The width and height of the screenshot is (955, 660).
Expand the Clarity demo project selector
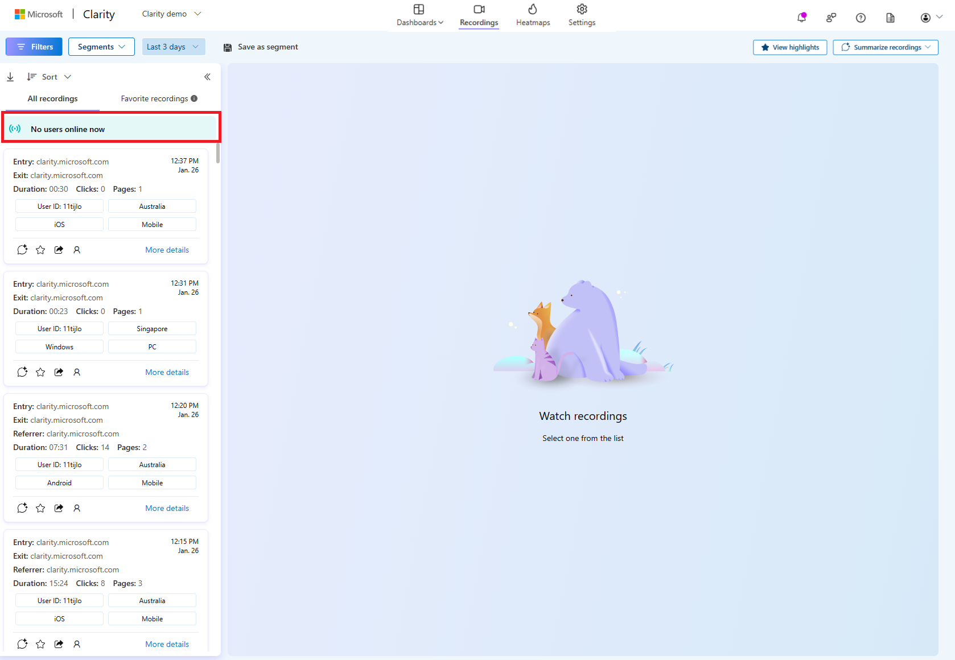click(171, 14)
